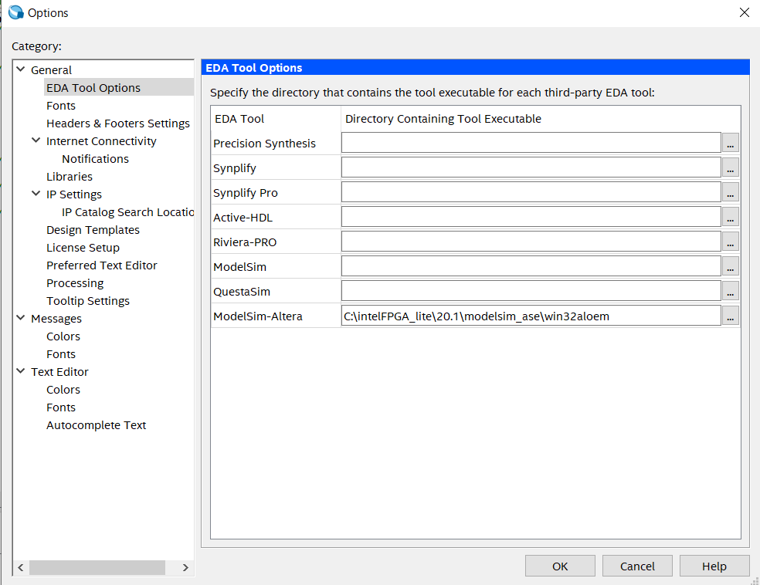Browse for Active-HDL directory

tap(731, 217)
